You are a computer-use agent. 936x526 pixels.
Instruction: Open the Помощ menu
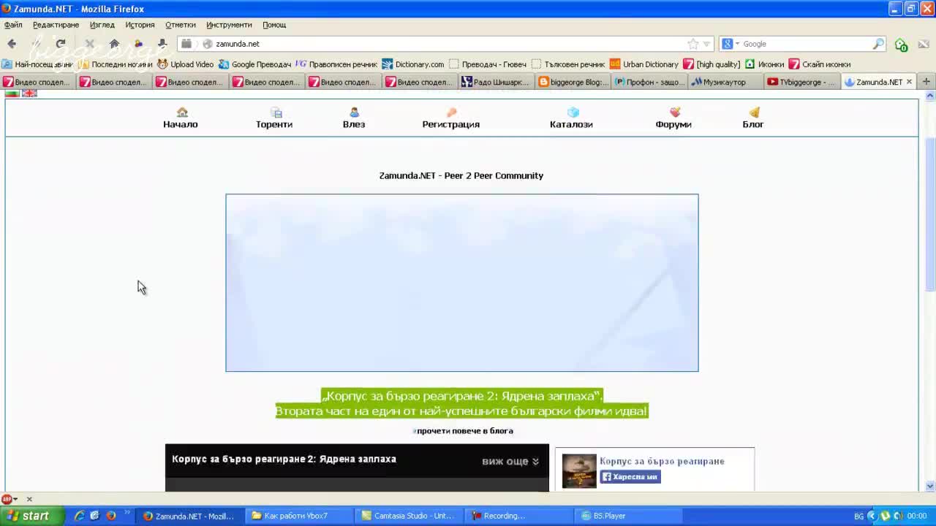pos(274,25)
